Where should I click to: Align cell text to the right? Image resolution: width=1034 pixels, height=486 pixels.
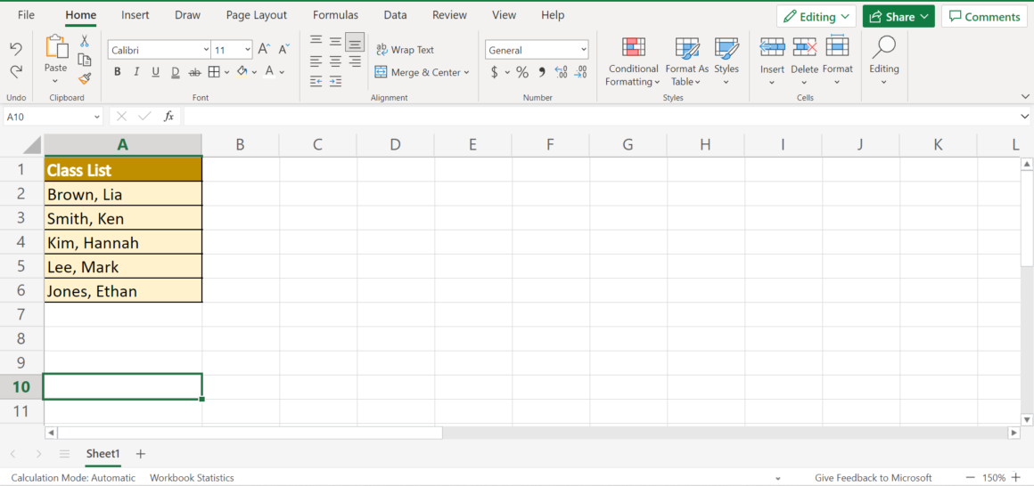point(355,61)
